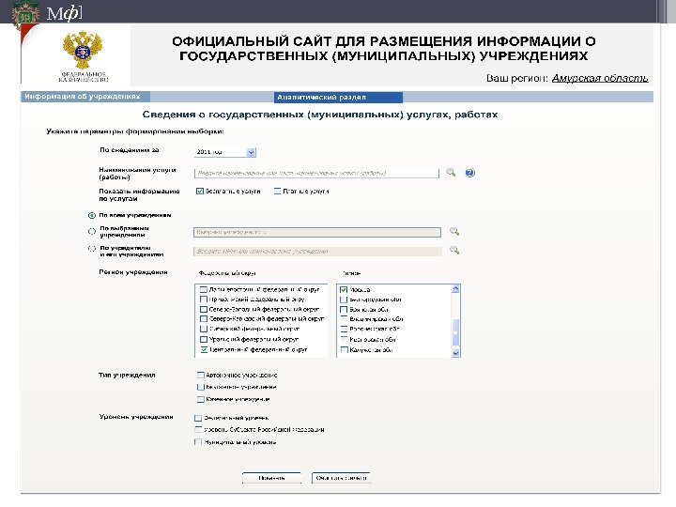
Task: Select the По всем учреждениям radio button
Action: click(x=92, y=215)
